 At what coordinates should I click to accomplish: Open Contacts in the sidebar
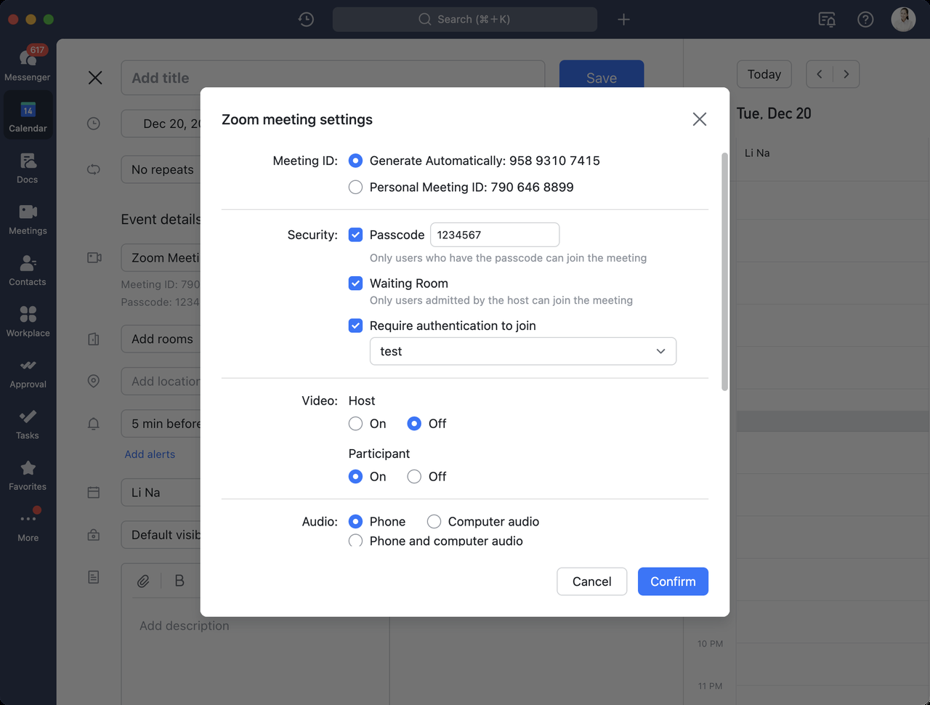click(x=28, y=269)
